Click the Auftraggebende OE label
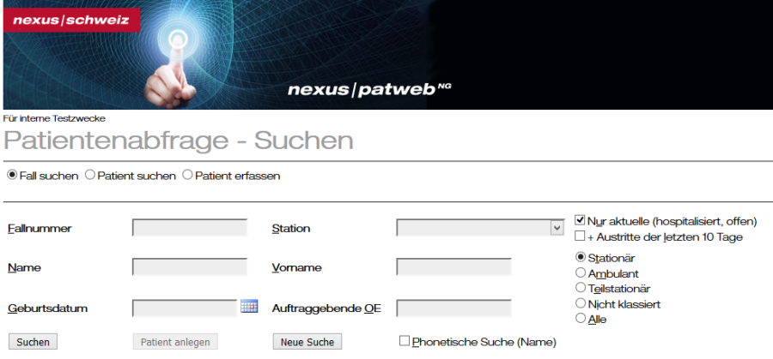The image size is (773, 359). point(326,308)
